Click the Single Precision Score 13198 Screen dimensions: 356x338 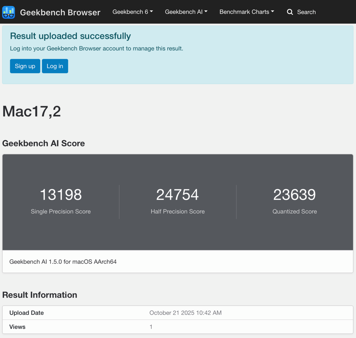pyautogui.click(x=61, y=194)
